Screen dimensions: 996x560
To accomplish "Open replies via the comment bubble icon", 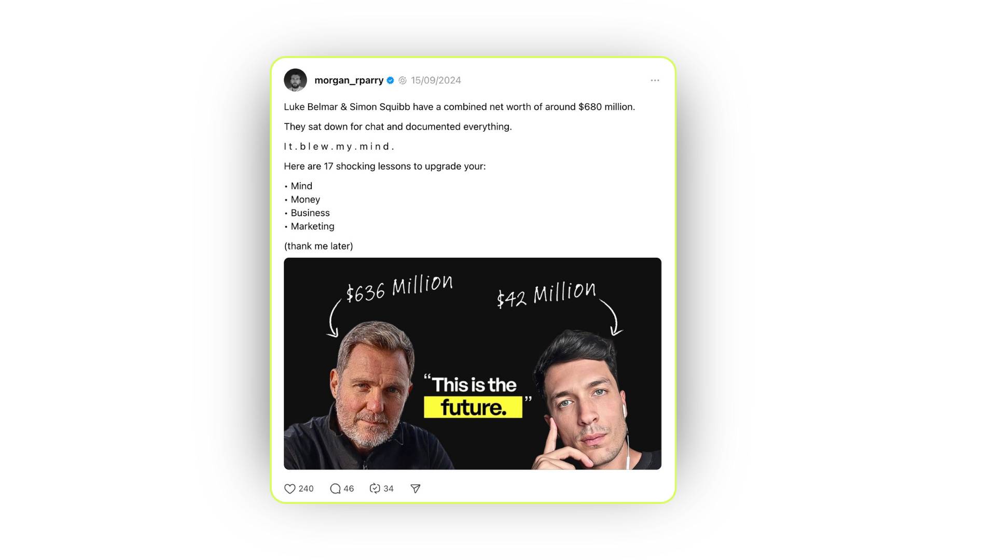I will [335, 488].
